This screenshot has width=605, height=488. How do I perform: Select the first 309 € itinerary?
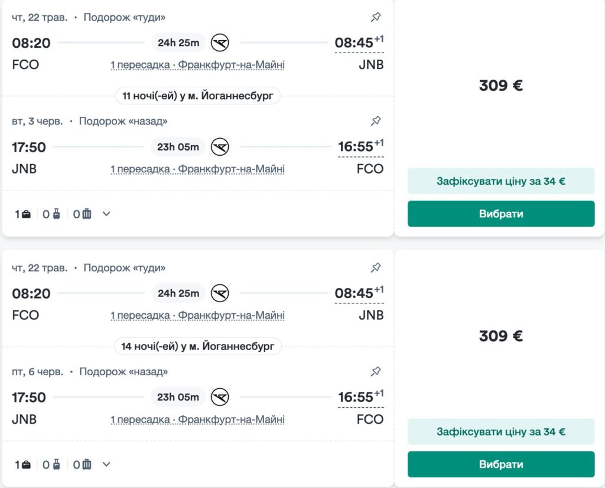(x=500, y=214)
